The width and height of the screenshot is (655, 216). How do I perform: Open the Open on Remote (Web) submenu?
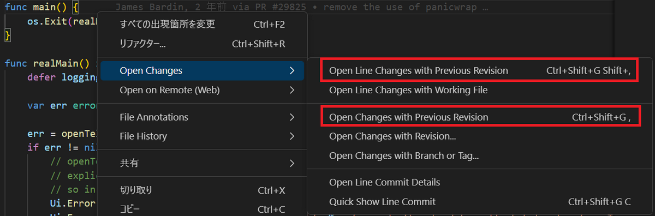[x=202, y=90]
